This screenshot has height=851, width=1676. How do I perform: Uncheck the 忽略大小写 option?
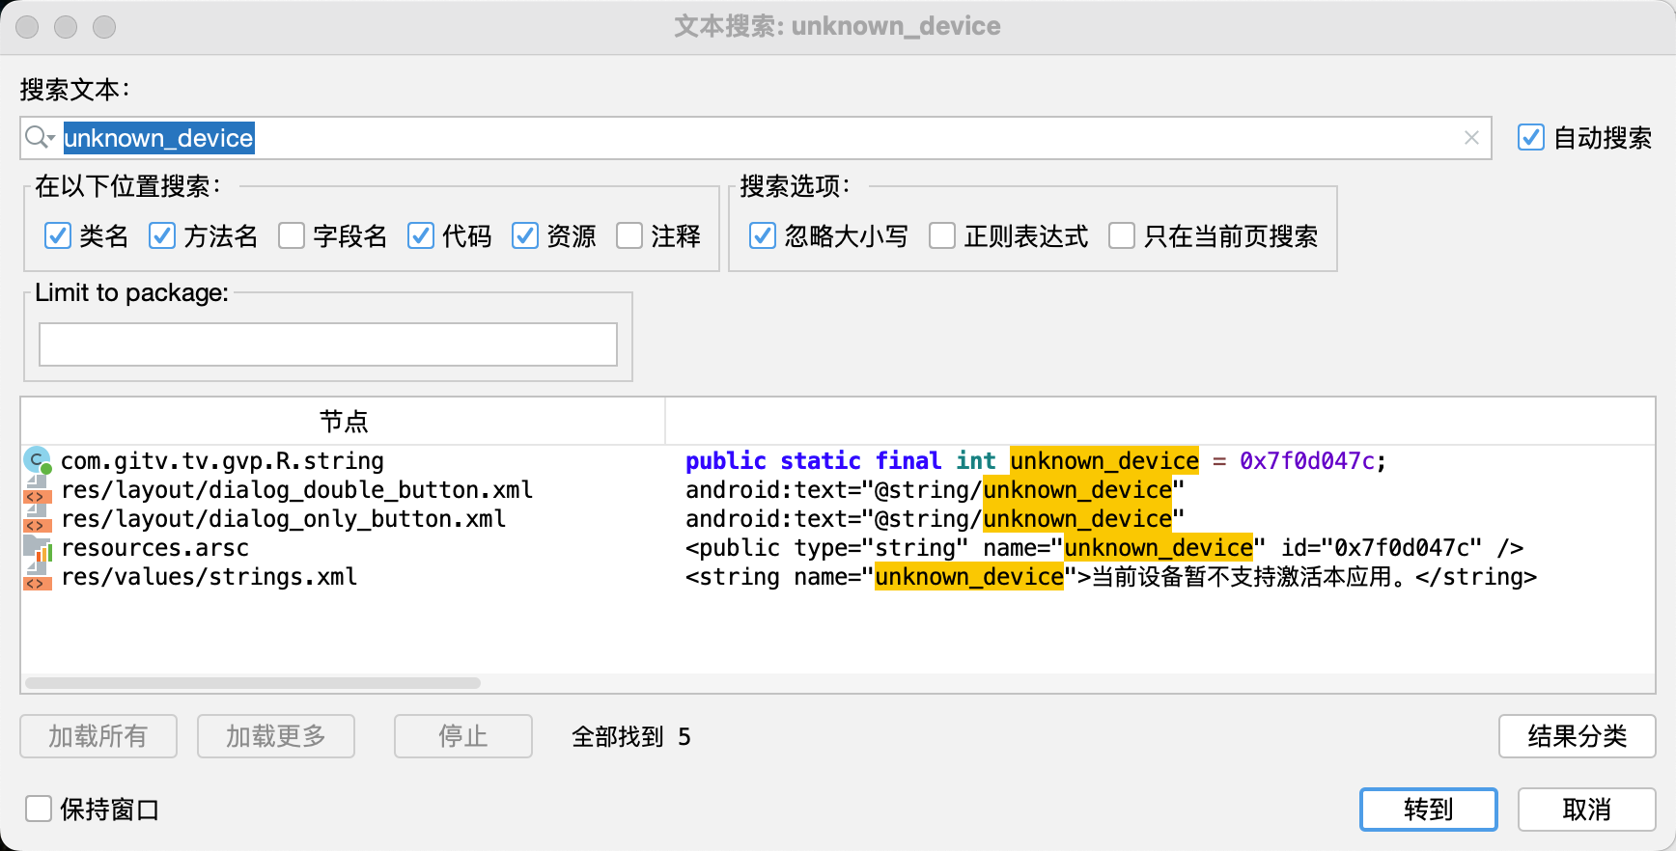[x=763, y=236]
